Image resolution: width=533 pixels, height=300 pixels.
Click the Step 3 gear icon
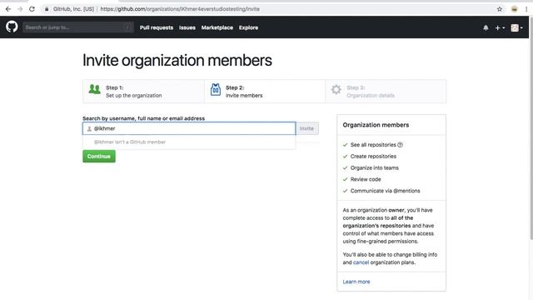click(x=336, y=89)
